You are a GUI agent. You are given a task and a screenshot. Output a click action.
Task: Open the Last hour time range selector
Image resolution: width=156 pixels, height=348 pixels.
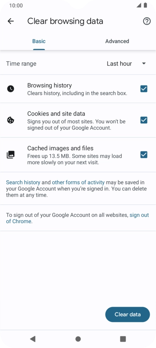coord(126,64)
